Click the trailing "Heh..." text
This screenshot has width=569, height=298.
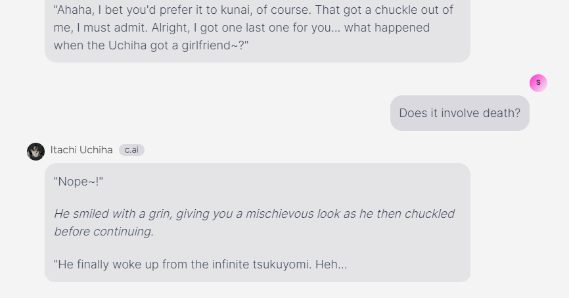click(330, 264)
